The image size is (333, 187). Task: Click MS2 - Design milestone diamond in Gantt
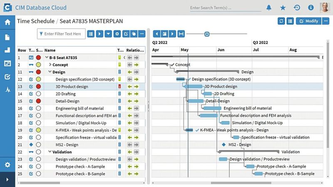(x=224, y=145)
